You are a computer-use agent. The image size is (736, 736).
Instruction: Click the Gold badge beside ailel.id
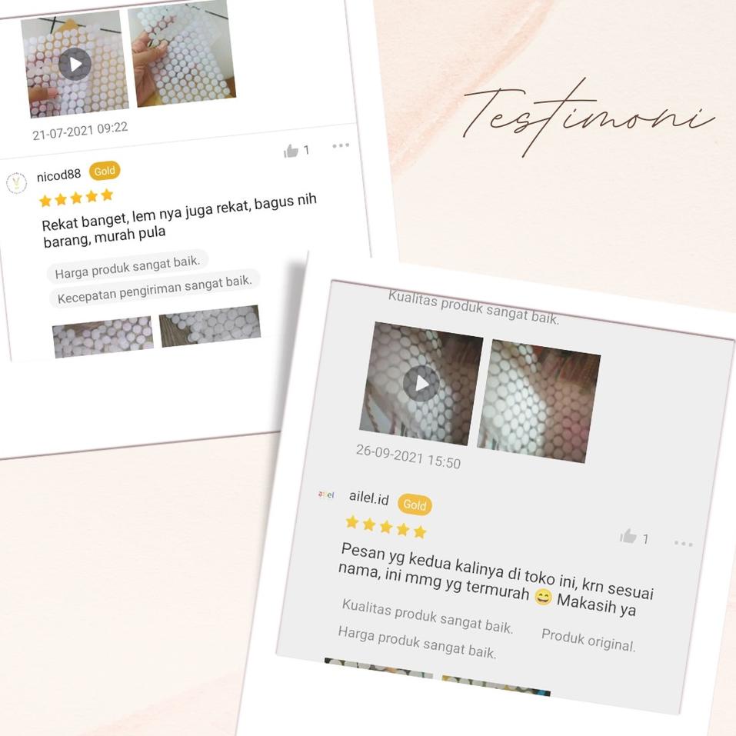pos(415,505)
